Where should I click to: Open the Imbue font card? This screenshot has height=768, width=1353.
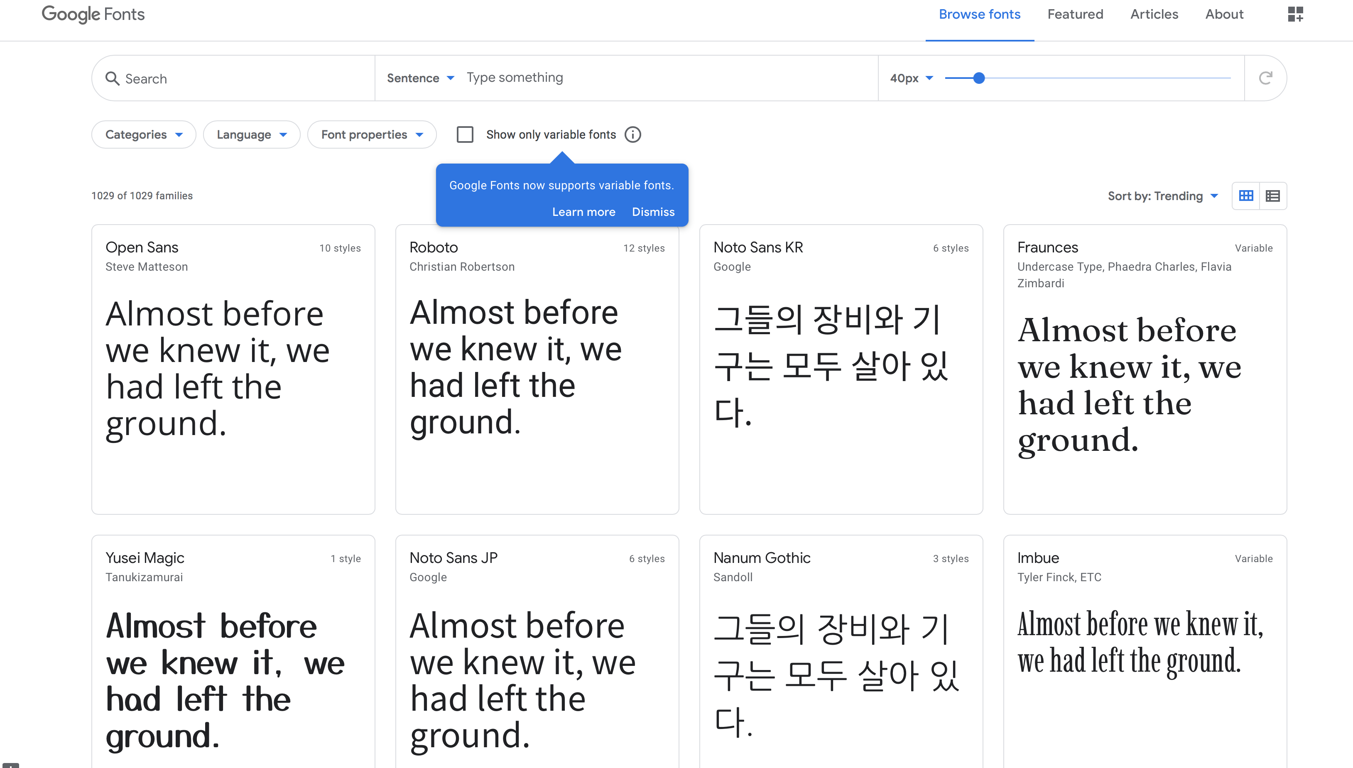pyautogui.click(x=1145, y=651)
